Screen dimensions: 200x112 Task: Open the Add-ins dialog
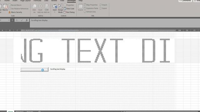pyautogui.click(x=34, y=9)
